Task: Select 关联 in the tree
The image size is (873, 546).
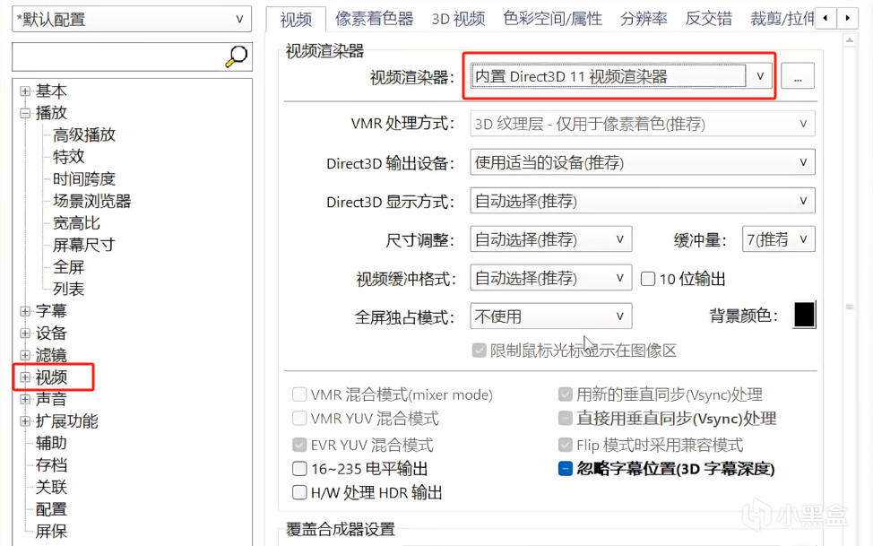Action: [51, 487]
